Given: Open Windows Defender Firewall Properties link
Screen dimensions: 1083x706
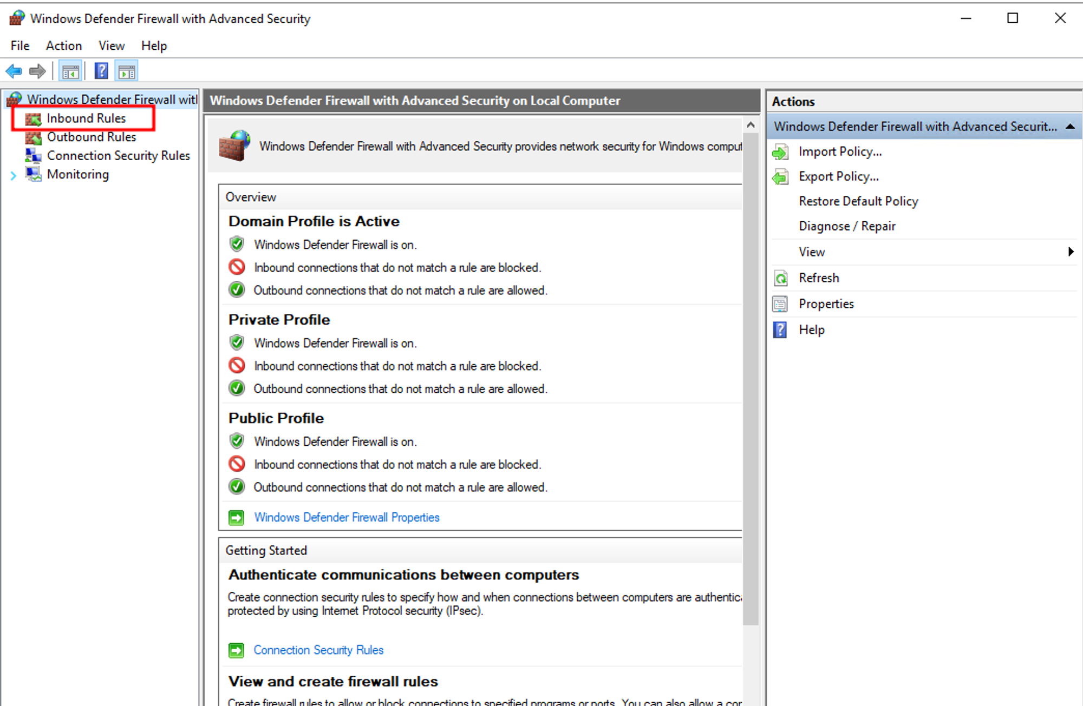Looking at the screenshot, I should pos(347,517).
